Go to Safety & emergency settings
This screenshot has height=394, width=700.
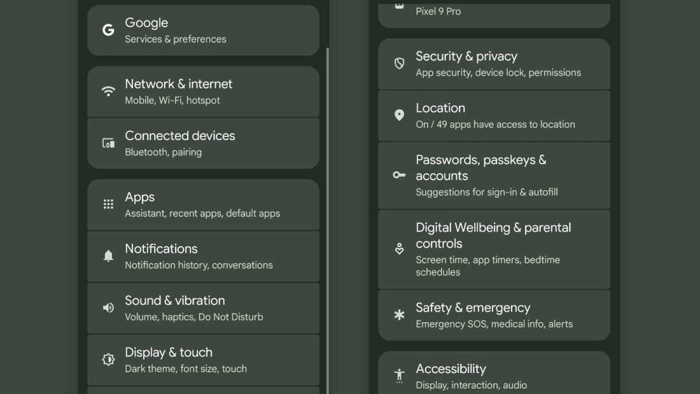494,315
